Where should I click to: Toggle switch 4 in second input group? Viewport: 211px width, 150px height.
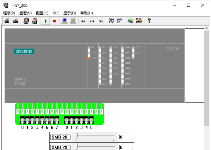pyautogui.click(x=86, y=120)
